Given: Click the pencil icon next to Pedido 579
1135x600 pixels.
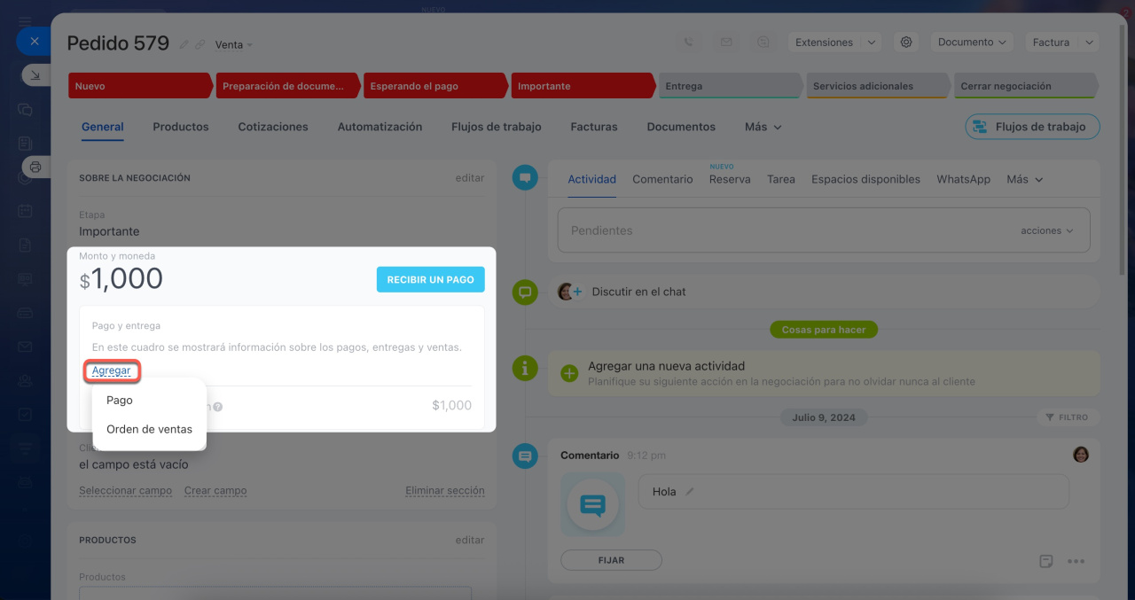Looking at the screenshot, I should [184, 44].
